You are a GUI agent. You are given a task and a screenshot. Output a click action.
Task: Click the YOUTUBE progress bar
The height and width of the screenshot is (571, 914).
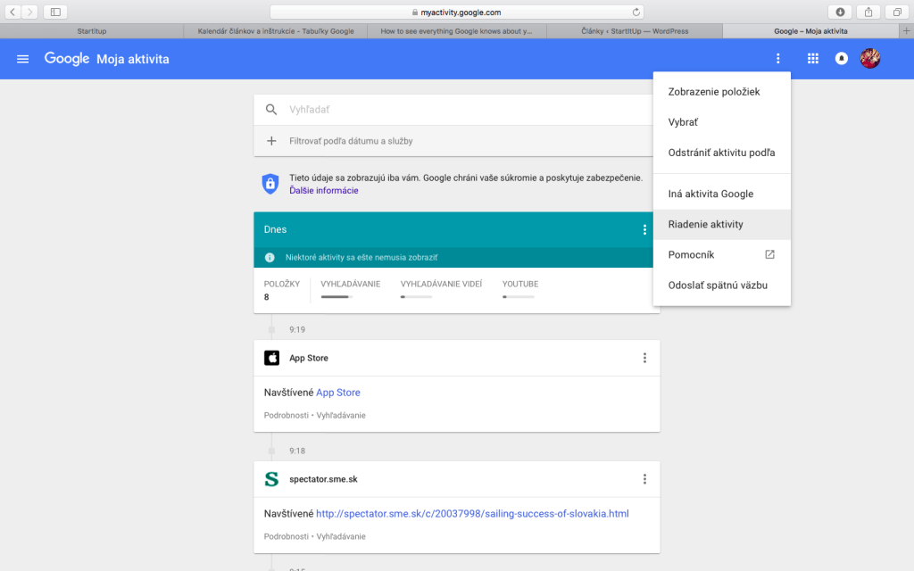pos(519,297)
